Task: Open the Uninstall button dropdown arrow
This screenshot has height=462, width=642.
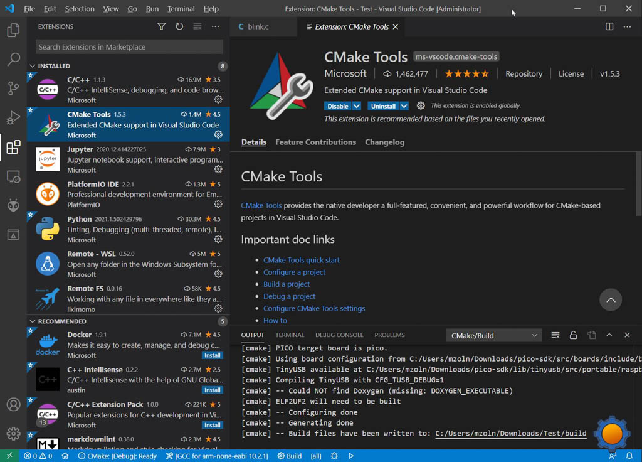Action: coord(403,106)
